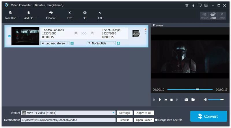Move the file down in the list

(146, 33)
